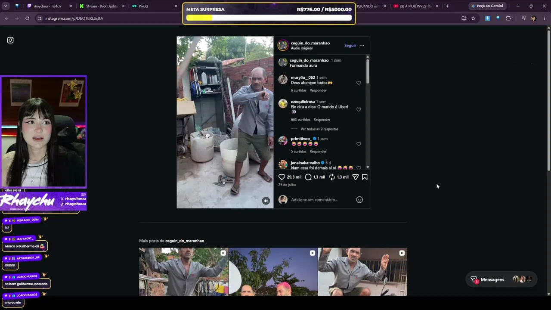
Task: Open the post comments via speech bubble icon
Action: coord(308,177)
